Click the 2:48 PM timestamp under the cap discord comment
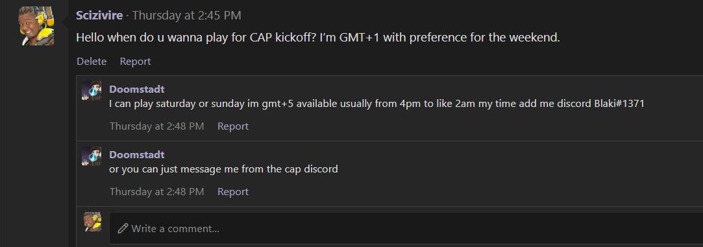The height and width of the screenshot is (247, 703). (157, 191)
